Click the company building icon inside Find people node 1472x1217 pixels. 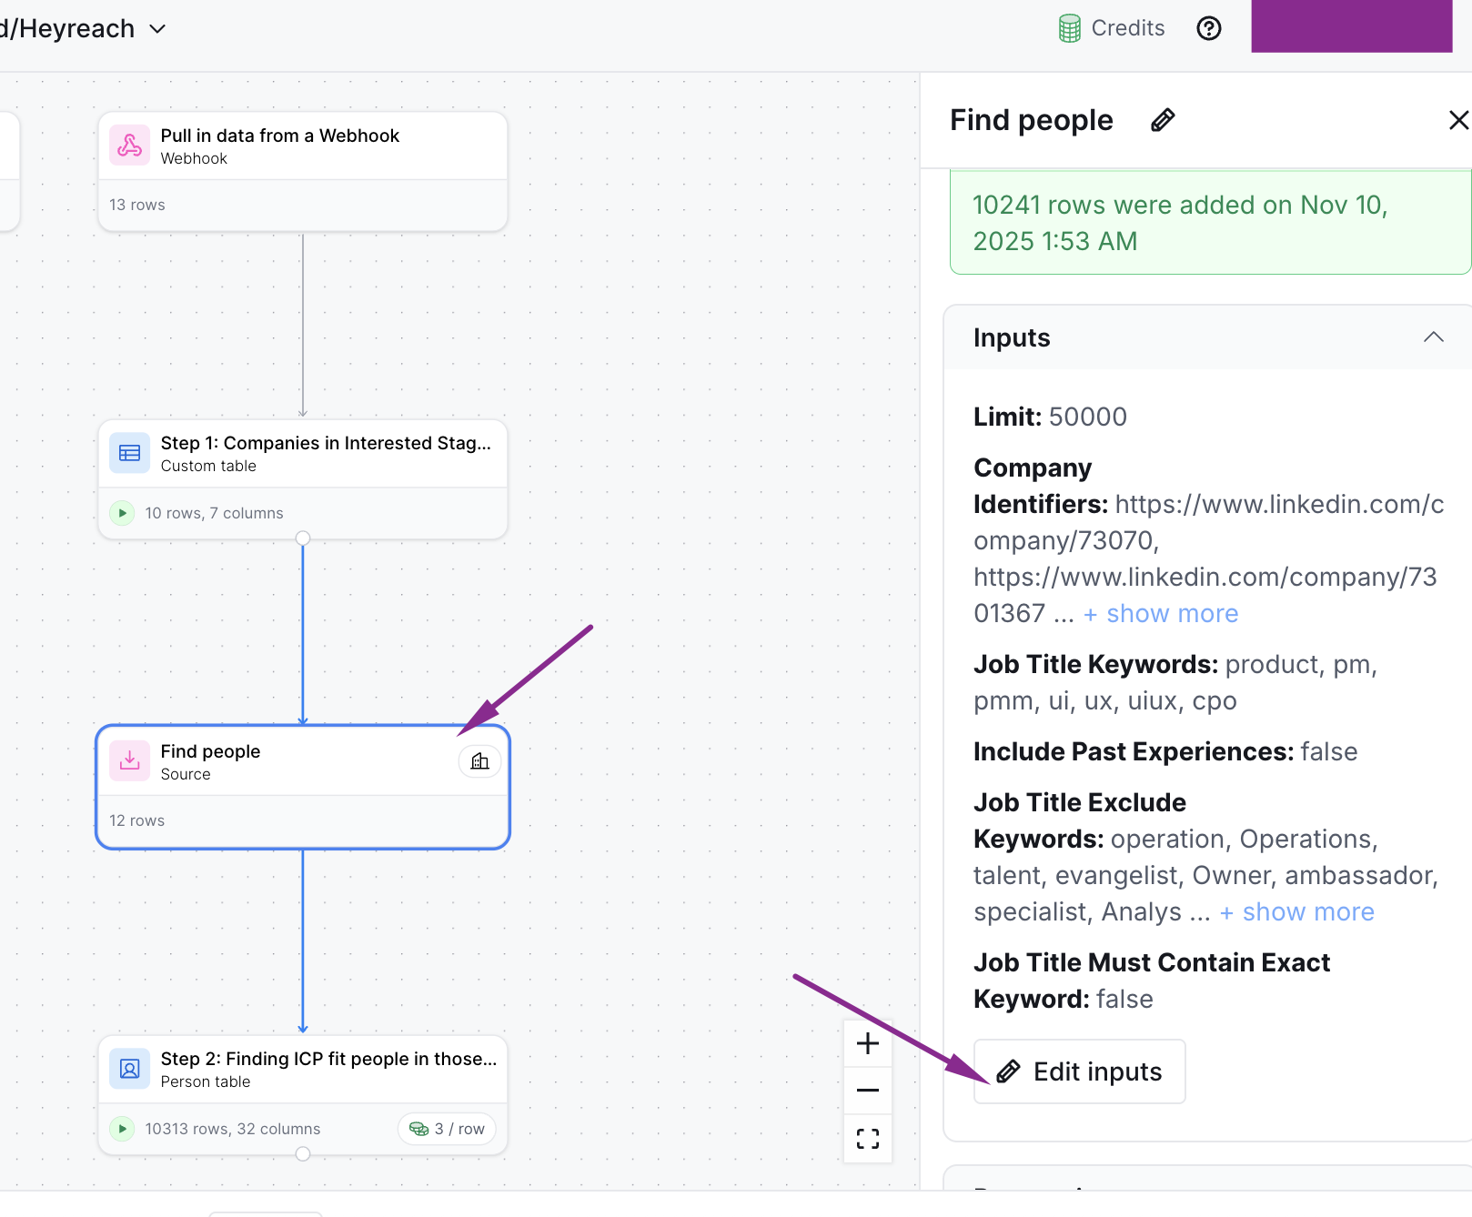479,760
